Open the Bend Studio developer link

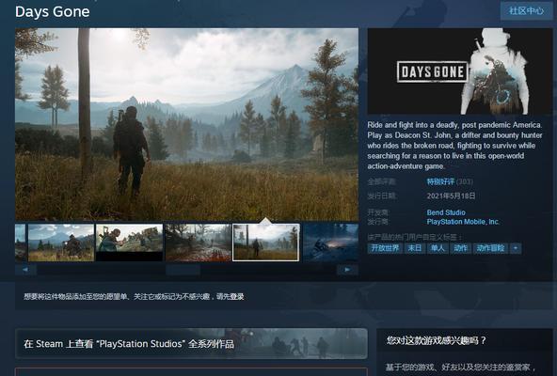tap(446, 212)
